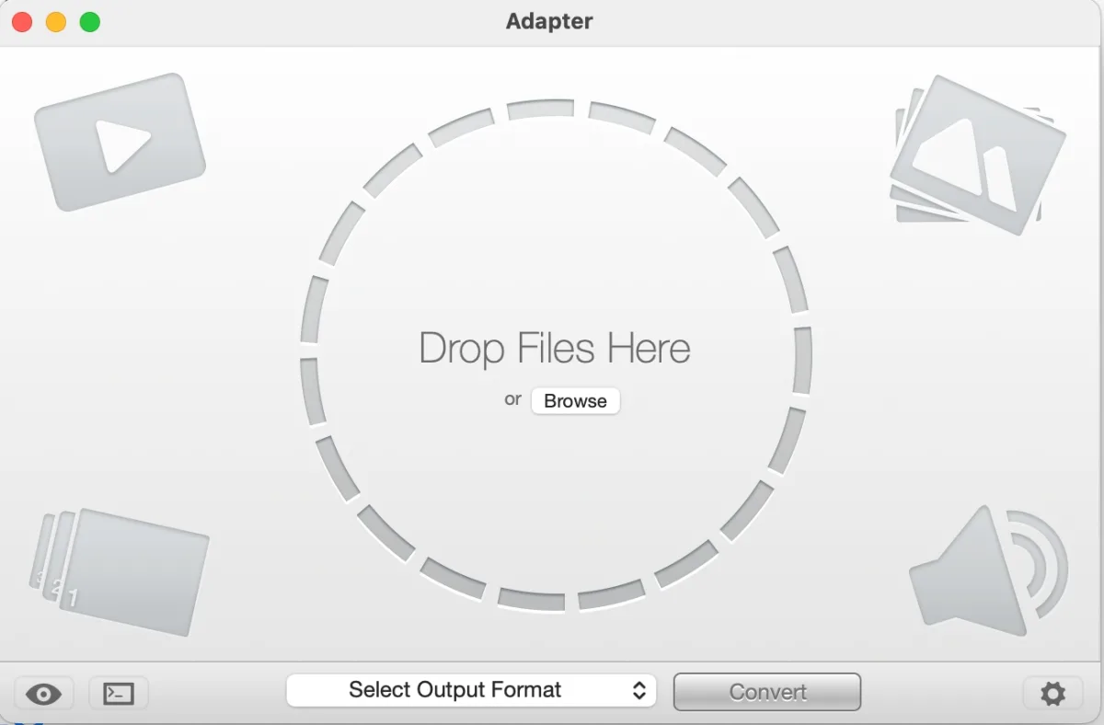Click the numbered image sequence icon
1104x725 pixels.
tap(118, 571)
